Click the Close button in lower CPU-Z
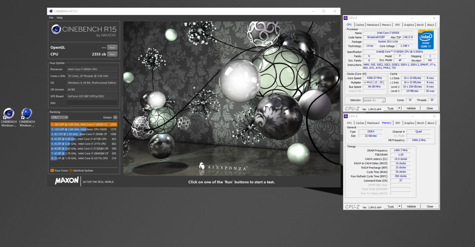The width and height of the screenshot is (475, 247). (429, 207)
